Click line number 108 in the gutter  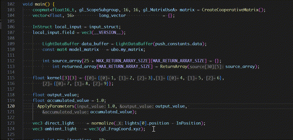[x=11, y=38]
